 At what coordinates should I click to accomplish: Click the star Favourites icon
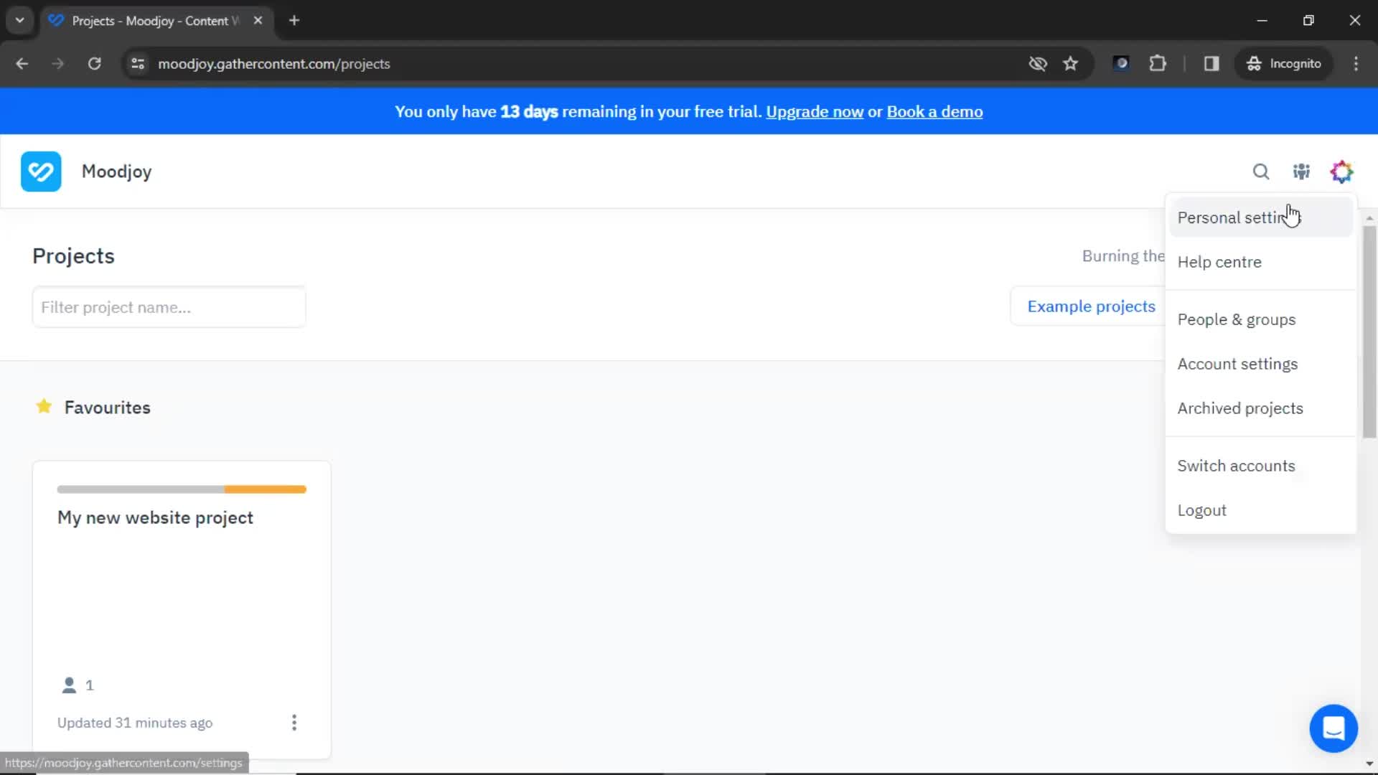pyautogui.click(x=42, y=407)
